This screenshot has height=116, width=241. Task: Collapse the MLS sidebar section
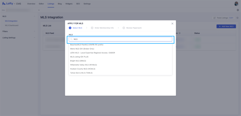click(34, 16)
